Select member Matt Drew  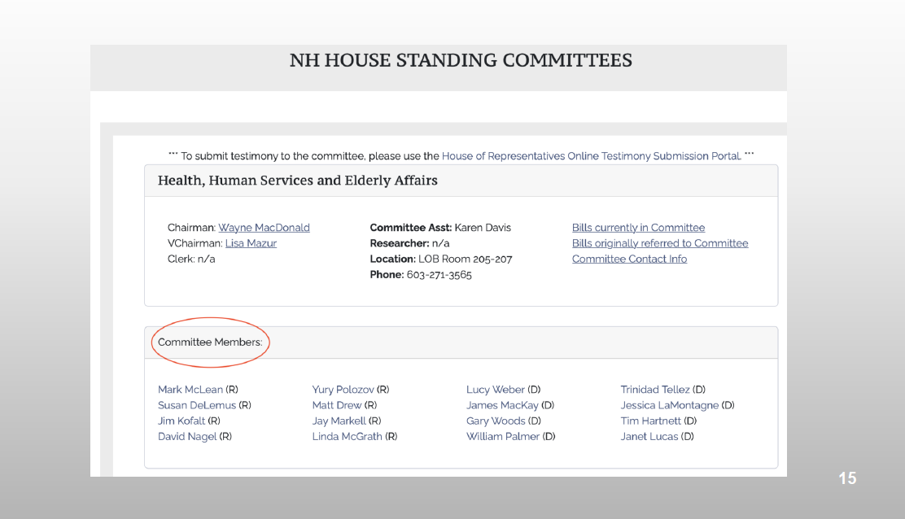pyautogui.click(x=337, y=405)
